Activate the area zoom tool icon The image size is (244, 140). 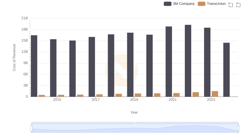tap(231, 4)
